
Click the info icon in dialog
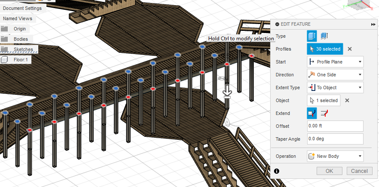pos(277,171)
